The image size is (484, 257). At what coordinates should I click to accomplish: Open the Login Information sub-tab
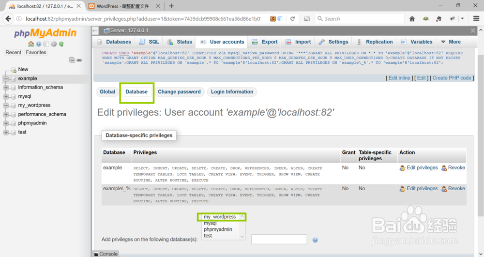click(x=232, y=92)
